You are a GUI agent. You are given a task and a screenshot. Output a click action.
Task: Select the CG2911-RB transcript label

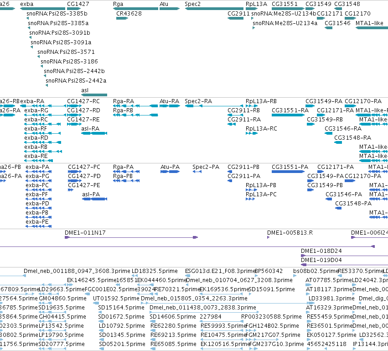coord(244,110)
